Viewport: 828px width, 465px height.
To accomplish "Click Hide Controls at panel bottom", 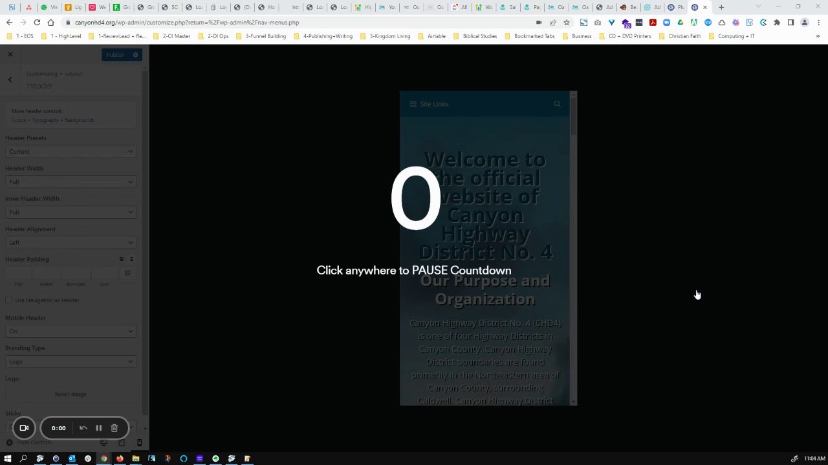I will pos(28,442).
